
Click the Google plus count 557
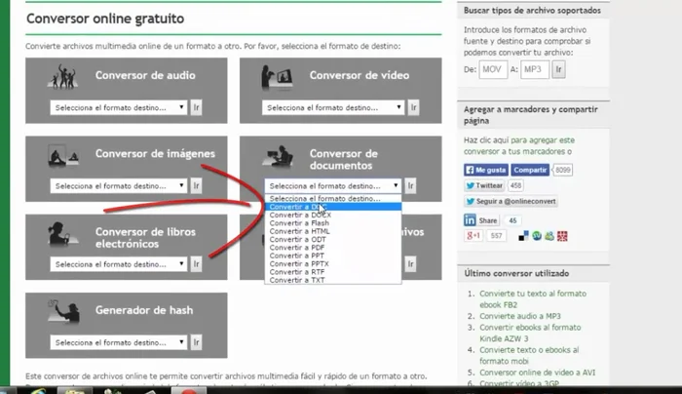pyautogui.click(x=496, y=236)
